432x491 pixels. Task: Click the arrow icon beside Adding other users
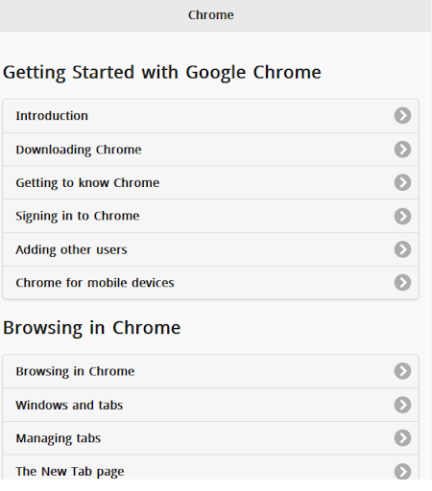402,249
